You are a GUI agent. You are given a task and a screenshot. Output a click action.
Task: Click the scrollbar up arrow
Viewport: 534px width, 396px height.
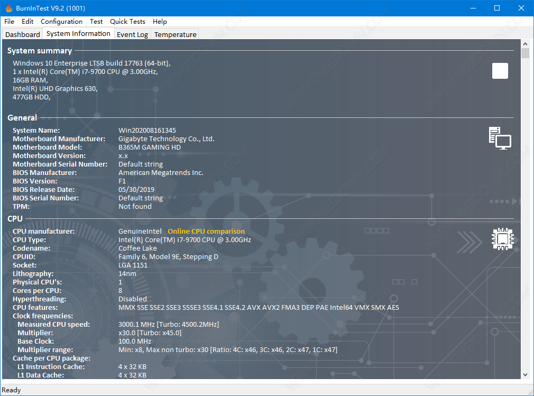pyautogui.click(x=525, y=44)
